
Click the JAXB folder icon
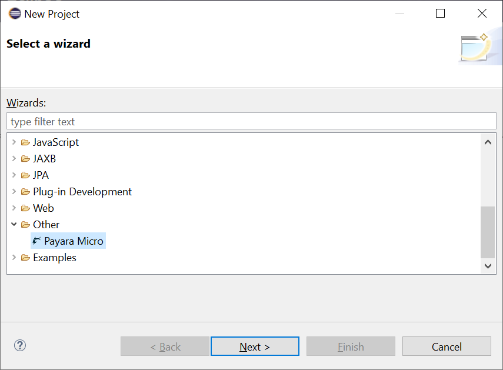coord(25,159)
